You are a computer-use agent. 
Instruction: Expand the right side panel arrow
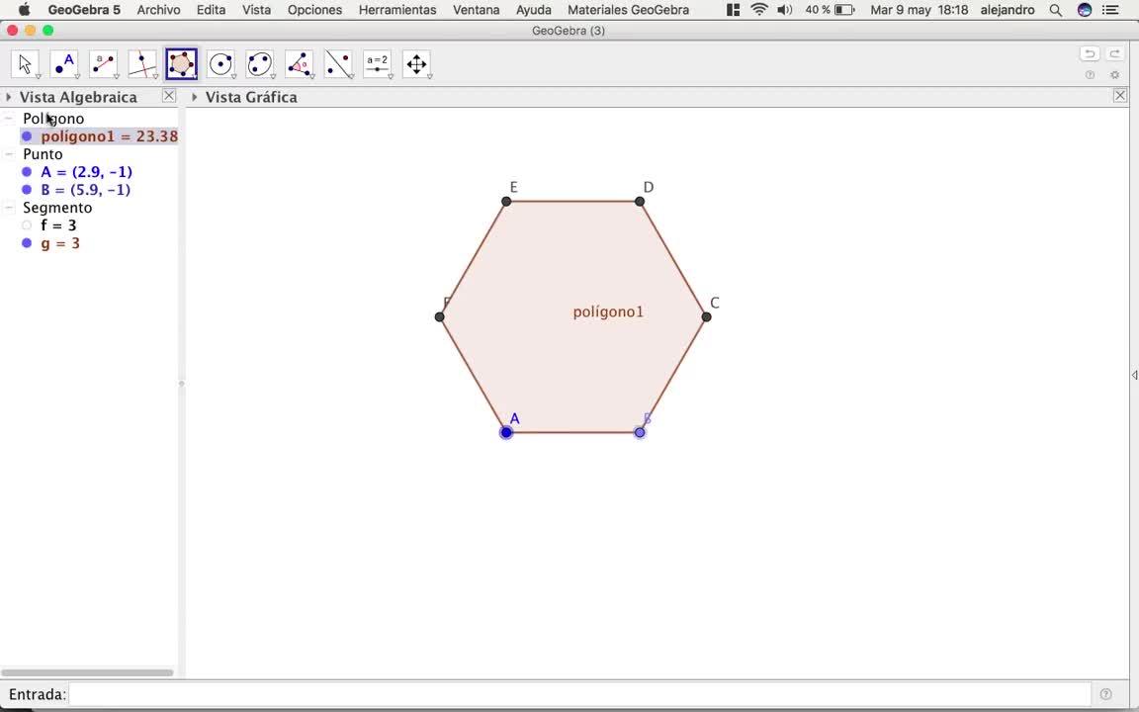point(1134,375)
